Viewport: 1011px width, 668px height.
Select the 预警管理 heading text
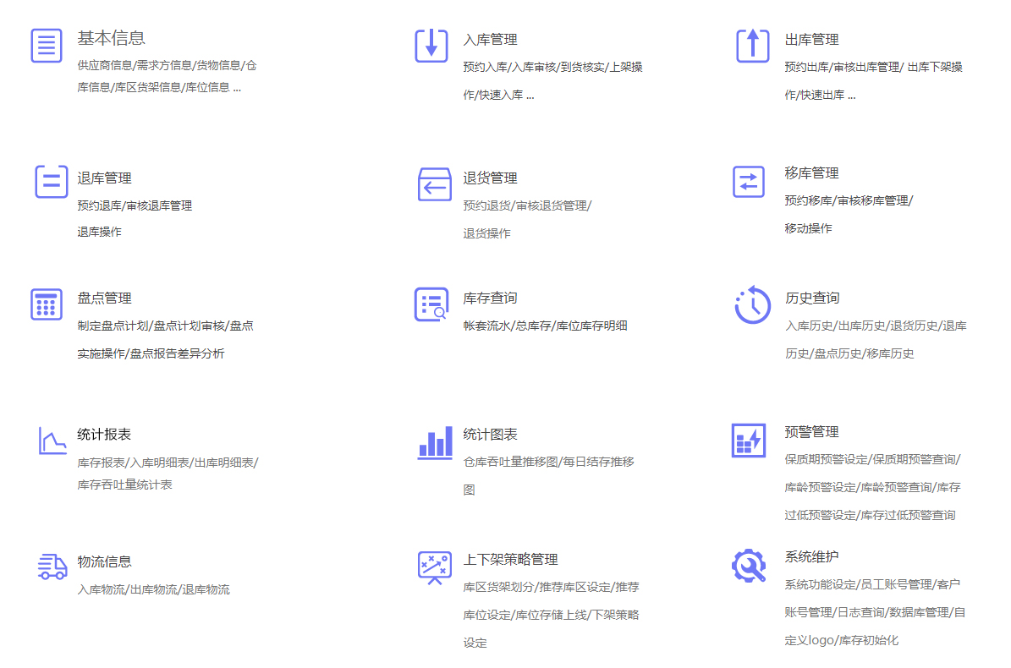[x=811, y=432]
